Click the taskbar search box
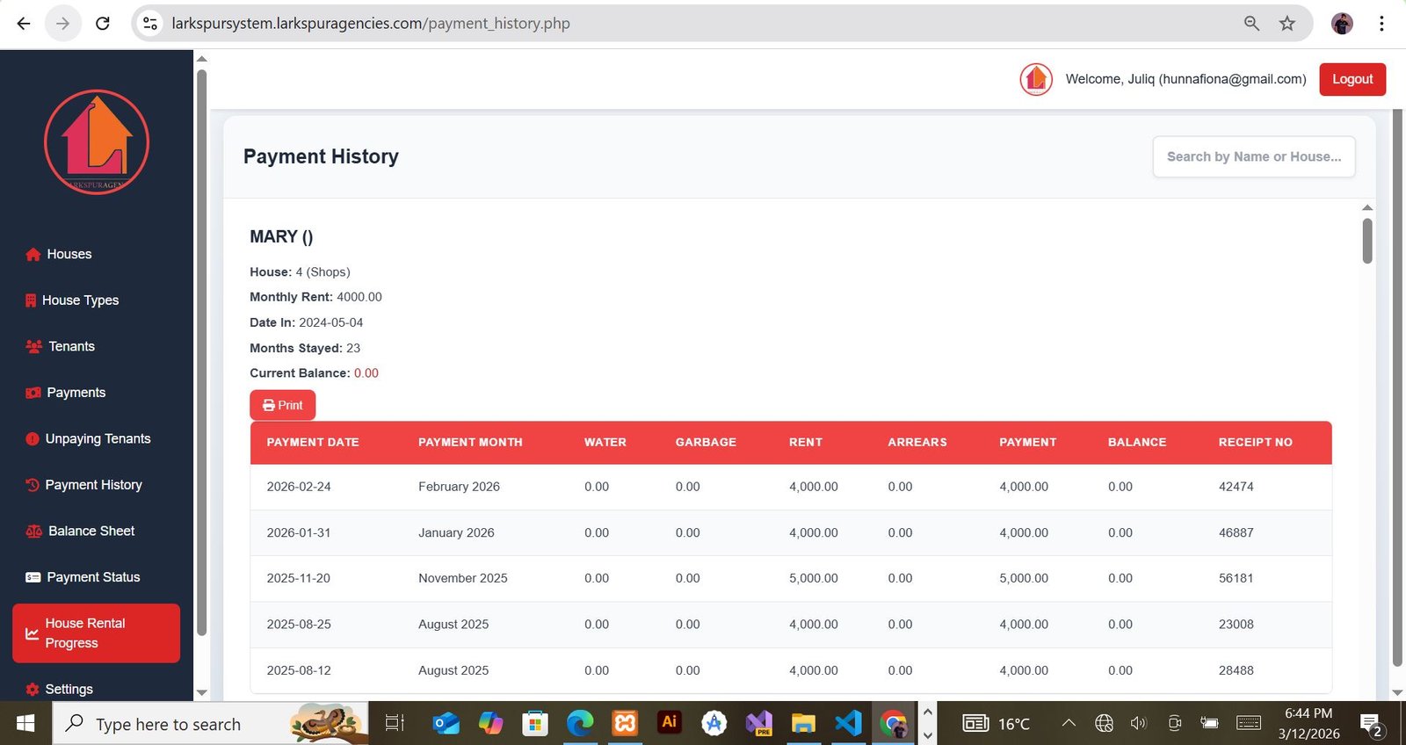This screenshot has height=745, width=1406. point(210,723)
